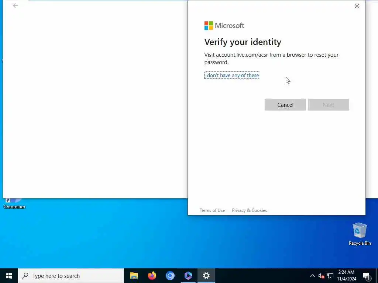Close the Verify your identity dialog
The image size is (378, 283).
(x=357, y=7)
